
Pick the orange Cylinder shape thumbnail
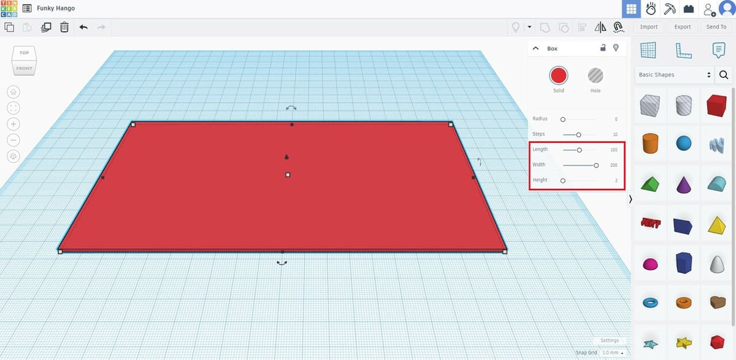click(x=650, y=144)
